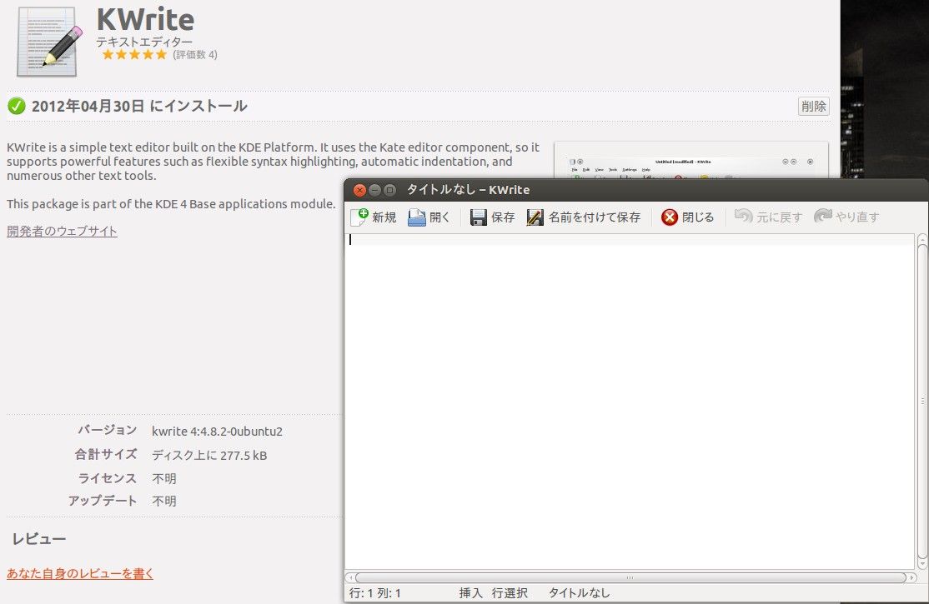The height and width of the screenshot is (604, 929).
Task: Click the KWrite pencil application icon
Action: (48, 42)
